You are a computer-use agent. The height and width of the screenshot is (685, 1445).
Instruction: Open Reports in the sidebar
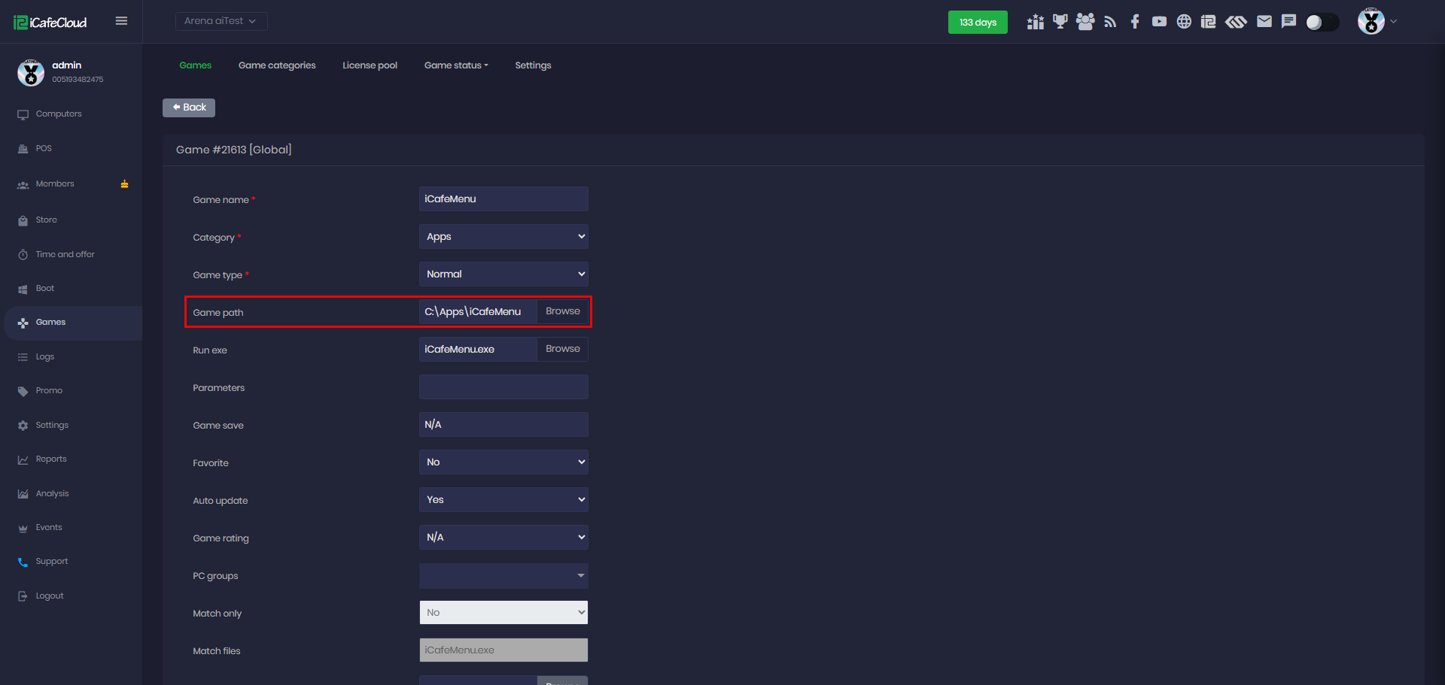coord(51,459)
